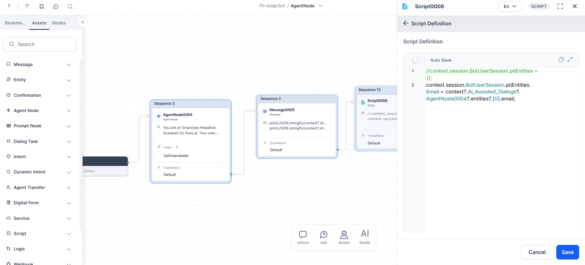Collapse the left sidebar panel

(83, 22)
